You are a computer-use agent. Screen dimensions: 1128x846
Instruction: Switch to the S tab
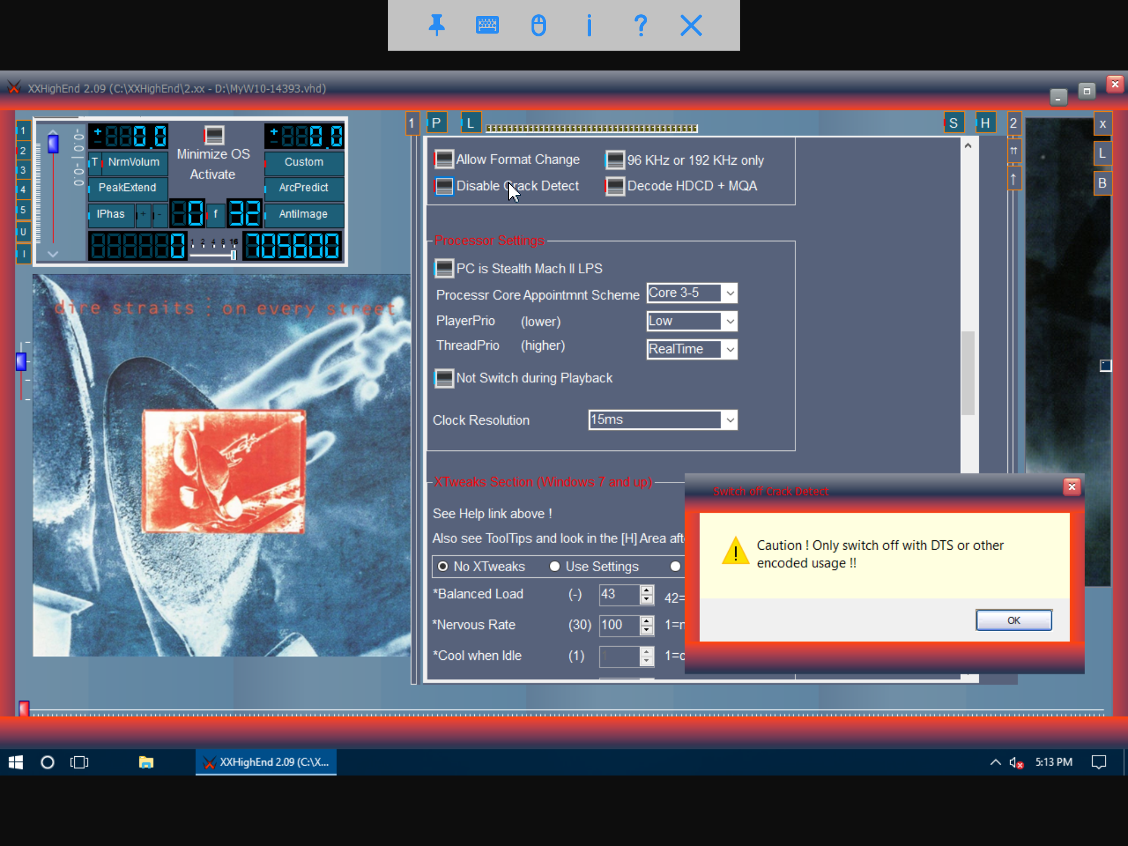tap(953, 123)
